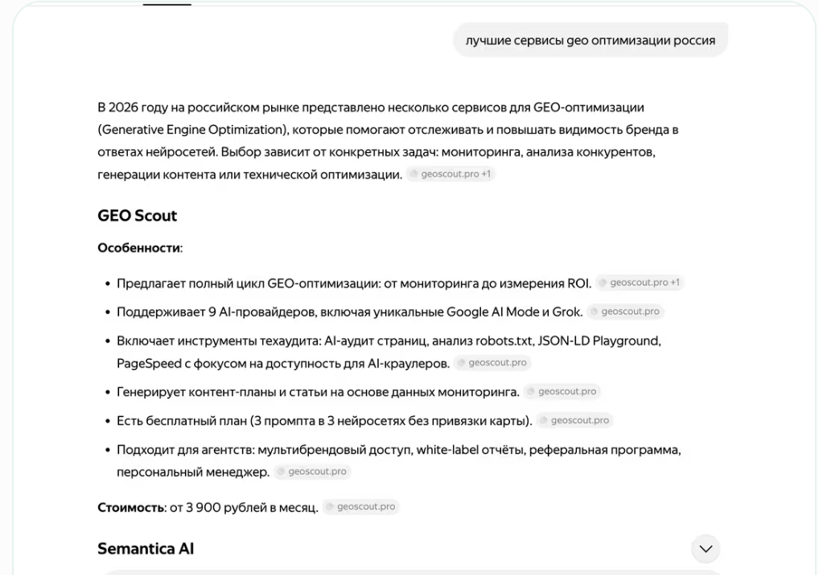
Task: Open source chip for контент-планы bullet
Action: pos(562,391)
